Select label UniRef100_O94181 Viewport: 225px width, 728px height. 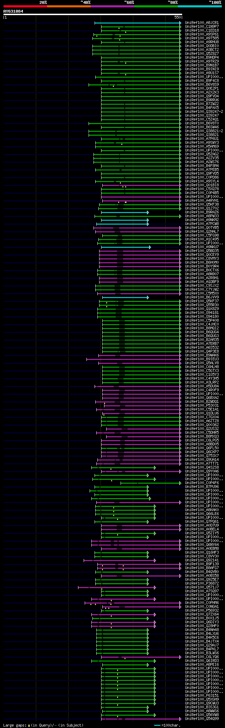tap(202, 313)
